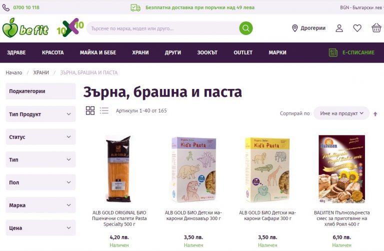Click the 10x10 promo logo

click(x=70, y=27)
